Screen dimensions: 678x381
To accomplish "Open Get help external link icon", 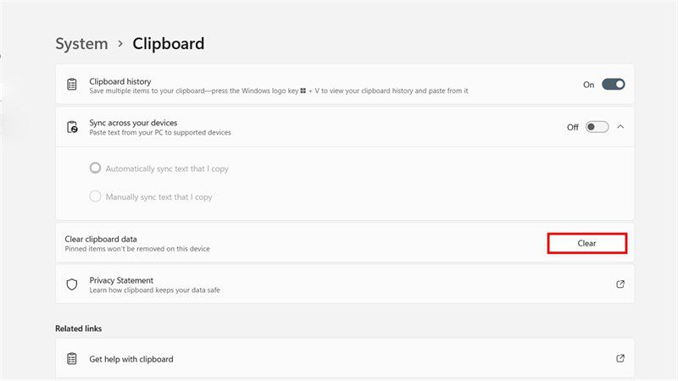I will [620, 358].
